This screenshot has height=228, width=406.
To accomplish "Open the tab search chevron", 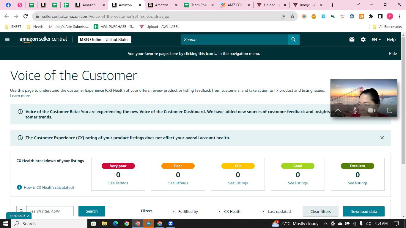I will [x=358, y=4].
